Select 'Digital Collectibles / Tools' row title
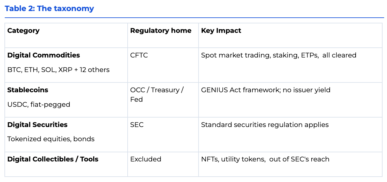This screenshot has height=182, width=387. point(53,159)
